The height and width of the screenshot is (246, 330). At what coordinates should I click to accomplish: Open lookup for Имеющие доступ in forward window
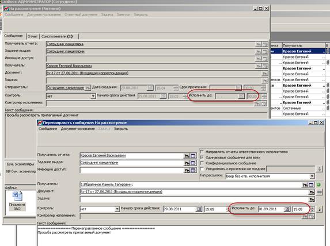click(187, 170)
